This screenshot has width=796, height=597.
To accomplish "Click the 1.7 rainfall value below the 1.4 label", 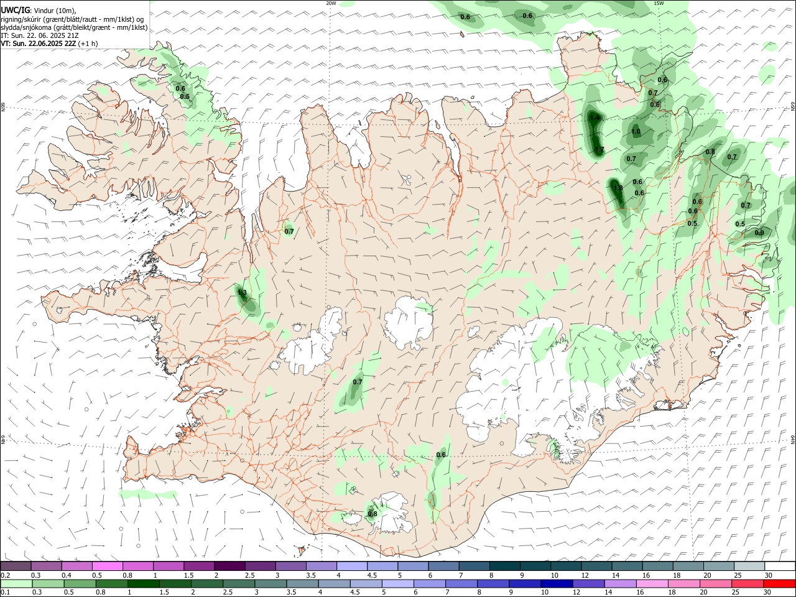I will point(599,150).
